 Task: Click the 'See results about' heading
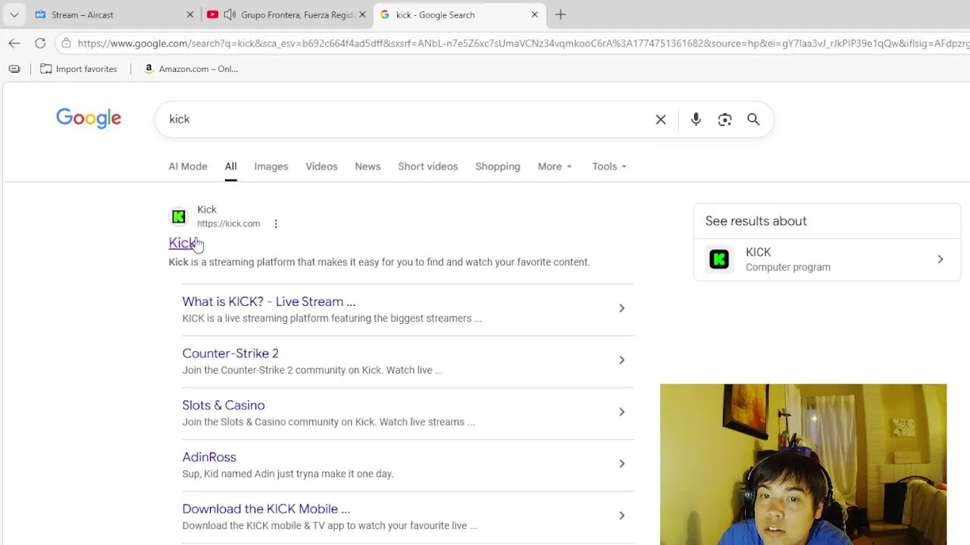point(756,221)
